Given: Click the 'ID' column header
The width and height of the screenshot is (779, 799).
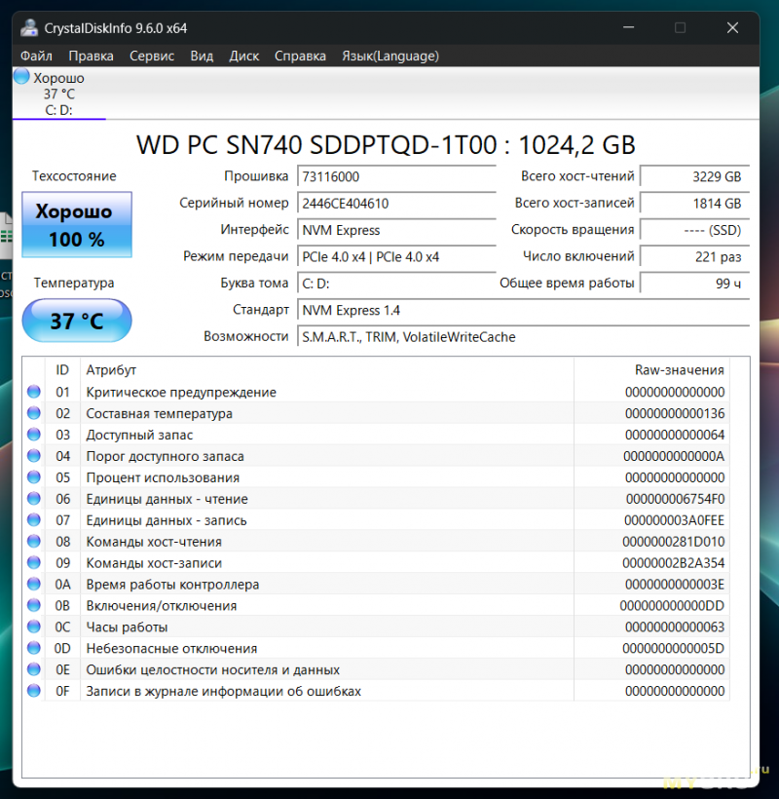Looking at the screenshot, I should coord(62,370).
